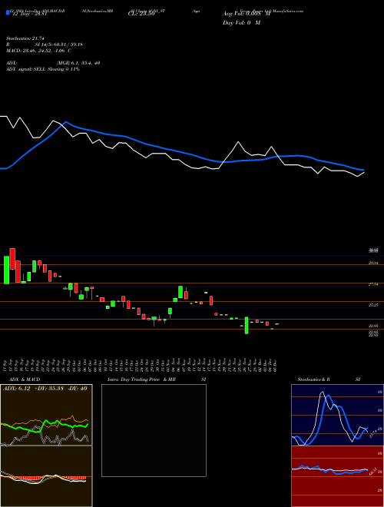Viewport: 384px width, 507px height.
Task: Click the empty intraday trading price chart box
Action: 154,430
